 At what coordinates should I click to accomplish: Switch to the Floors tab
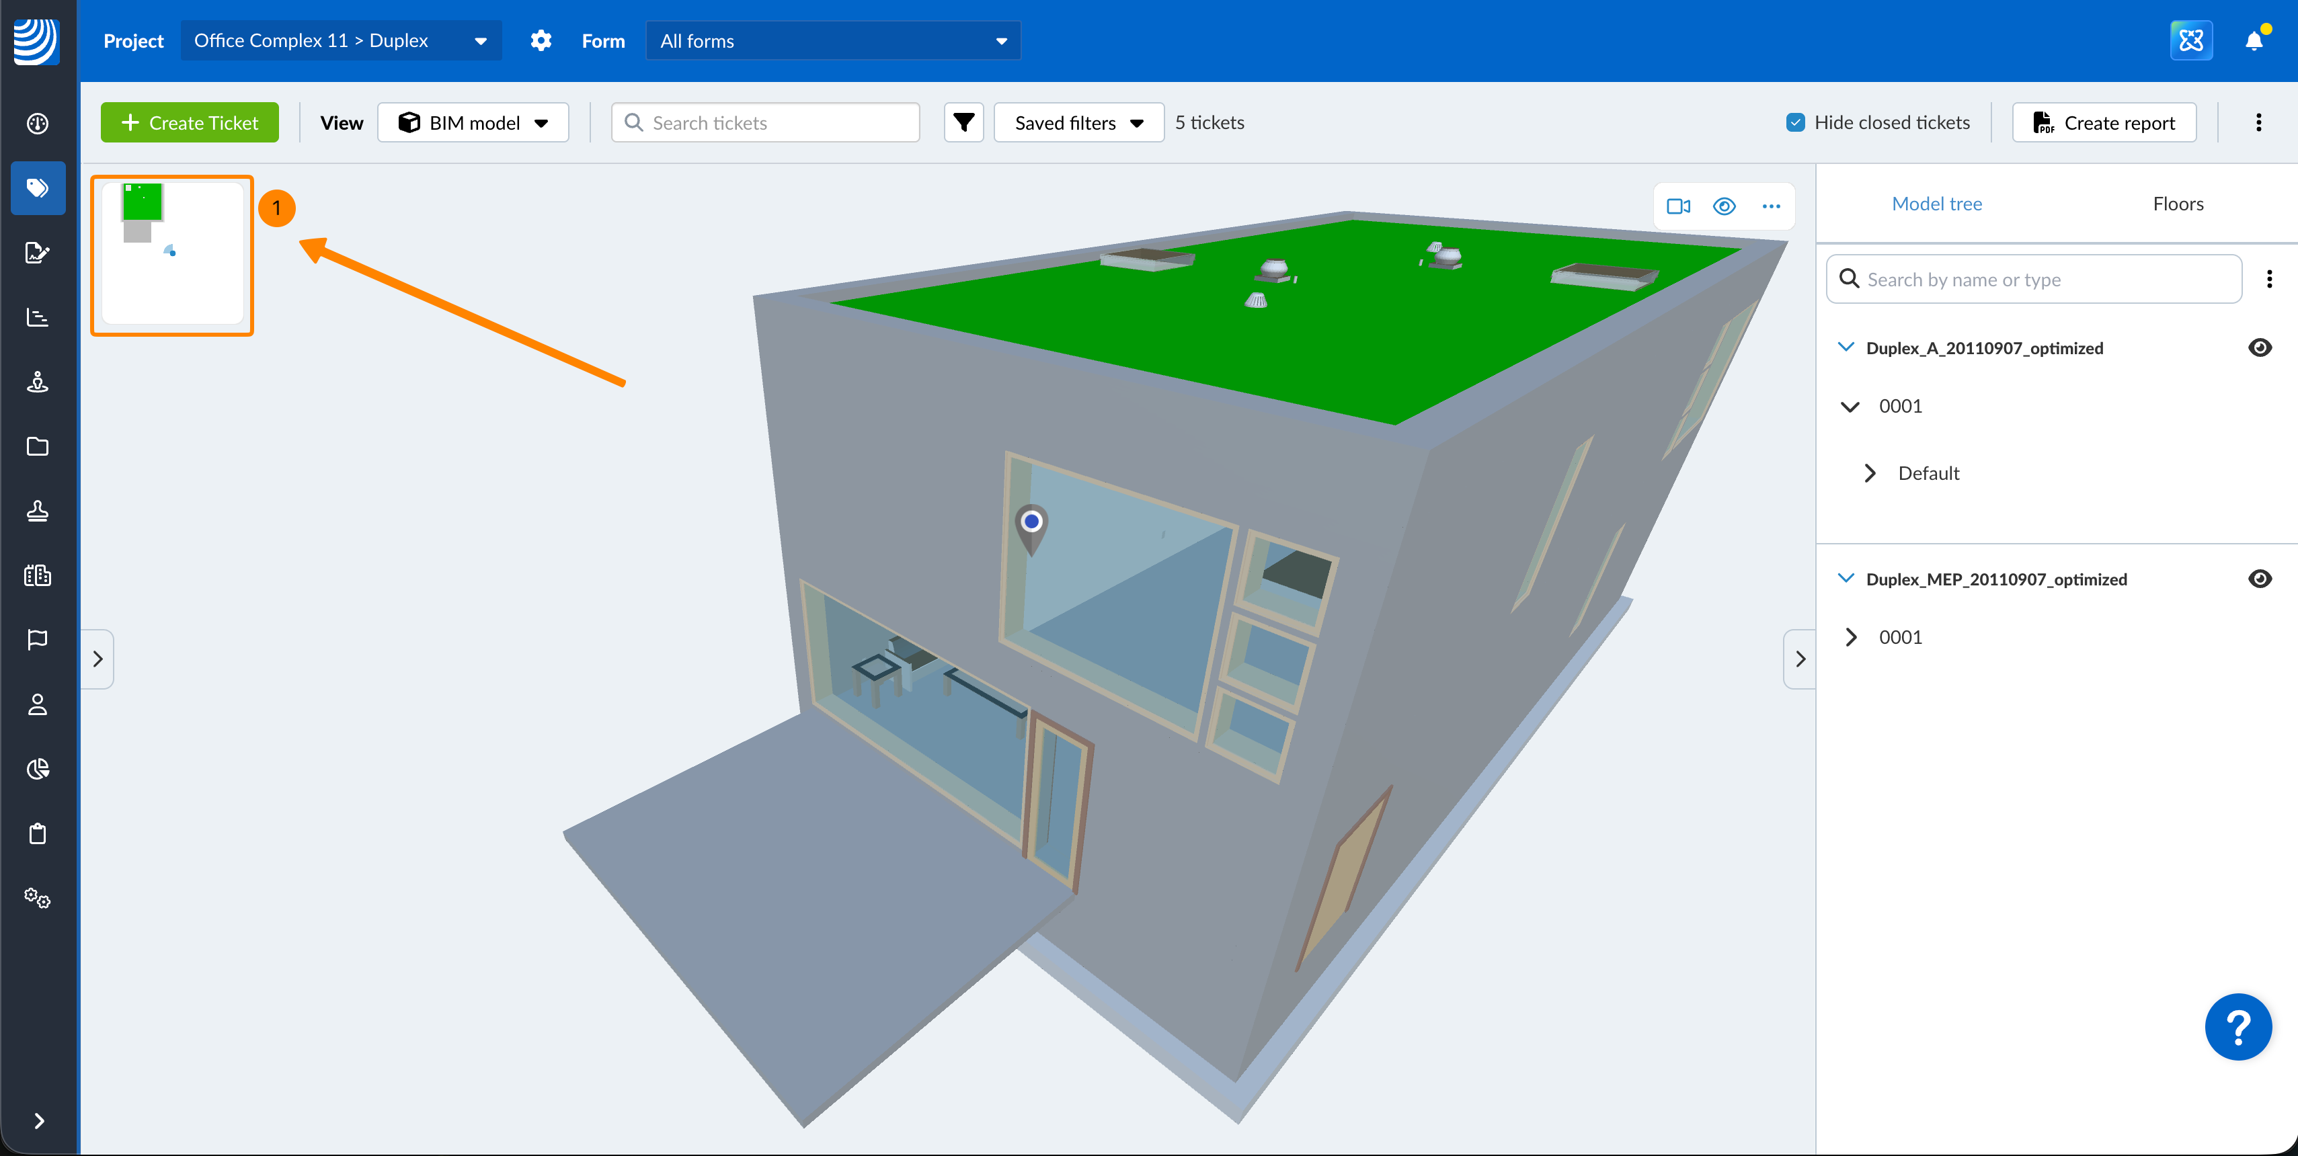pyautogui.click(x=2177, y=204)
